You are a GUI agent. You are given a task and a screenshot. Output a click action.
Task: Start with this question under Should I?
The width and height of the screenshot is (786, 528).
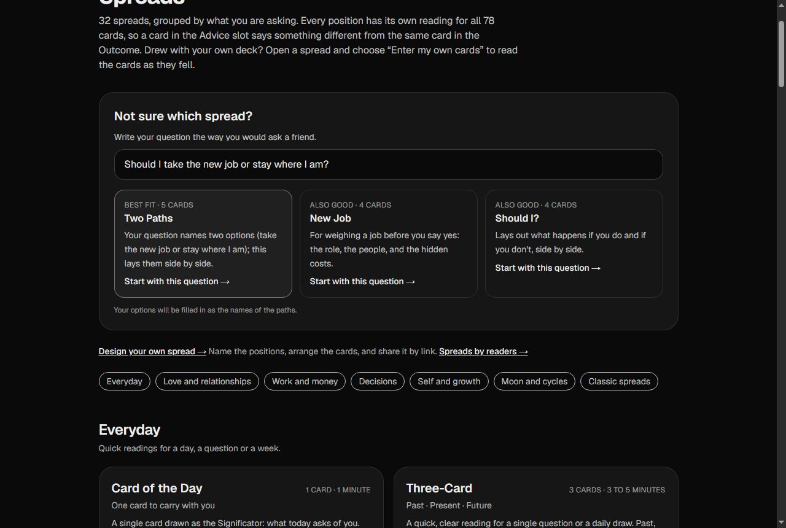point(548,268)
